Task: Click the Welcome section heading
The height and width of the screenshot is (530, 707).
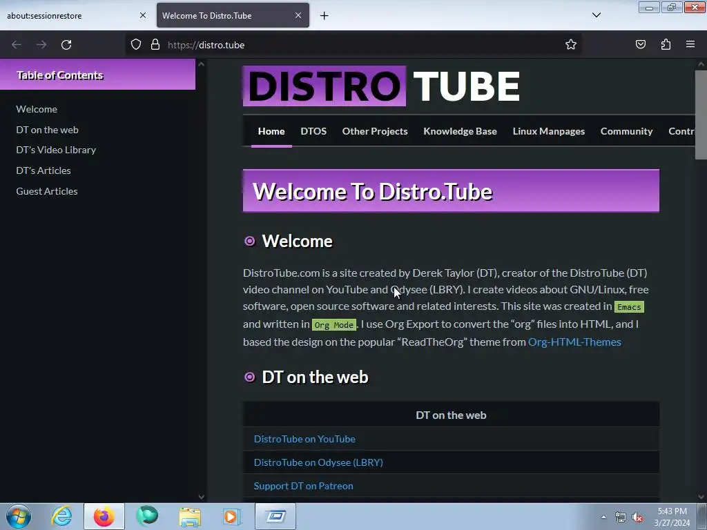Action: pyautogui.click(x=297, y=241)
